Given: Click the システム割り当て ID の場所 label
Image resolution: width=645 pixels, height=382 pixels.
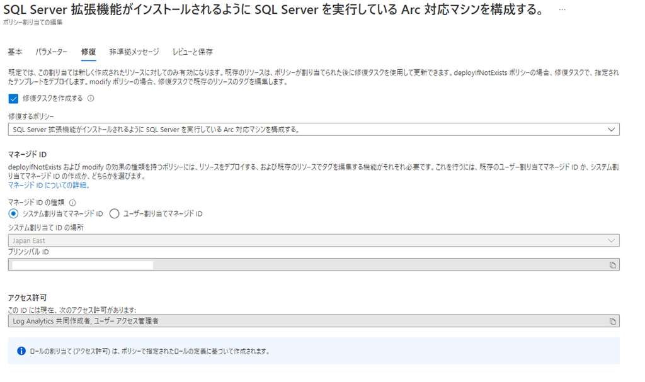Looking at the screenshot, I should point(46,228).
